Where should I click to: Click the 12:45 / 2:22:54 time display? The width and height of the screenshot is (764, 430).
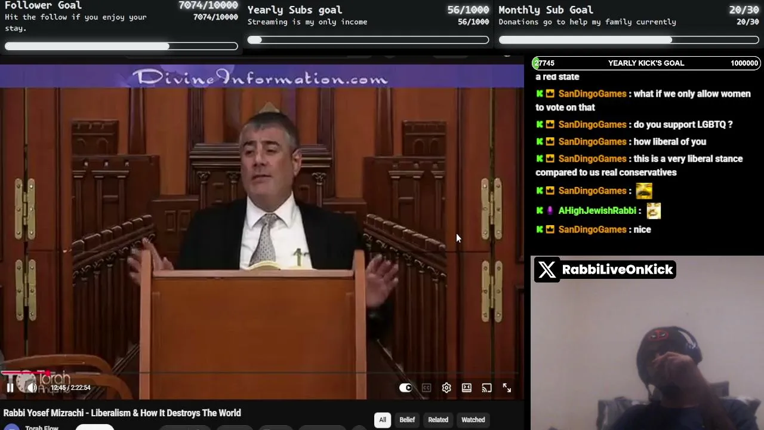tap(70, 388)
